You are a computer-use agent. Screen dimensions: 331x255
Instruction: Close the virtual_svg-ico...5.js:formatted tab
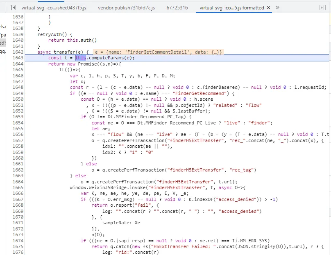268,8
